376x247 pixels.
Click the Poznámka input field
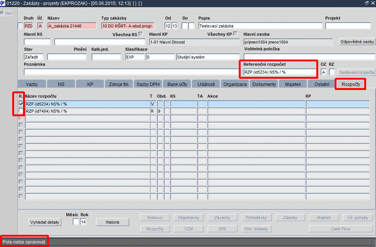(x=131, y=72)
